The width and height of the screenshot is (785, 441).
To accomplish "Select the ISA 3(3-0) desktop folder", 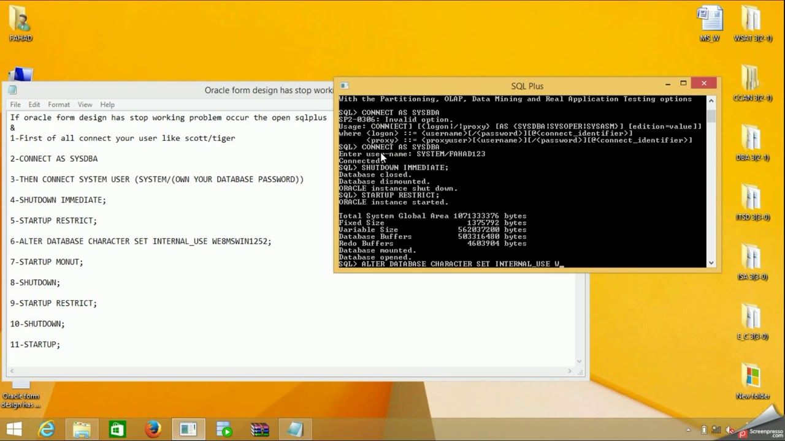I will (x=752, y=261).
